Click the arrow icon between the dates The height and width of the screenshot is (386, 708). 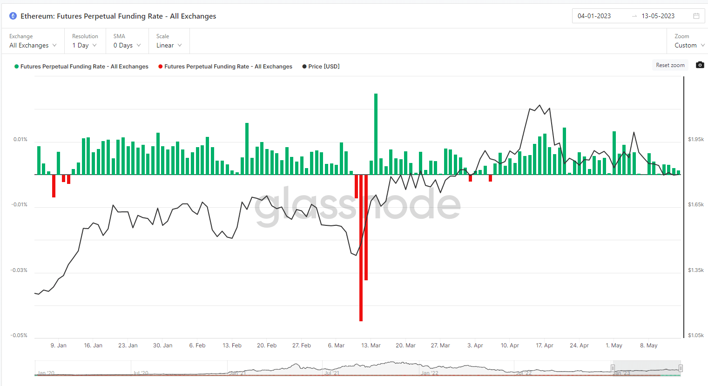click(x=634, y=16)
